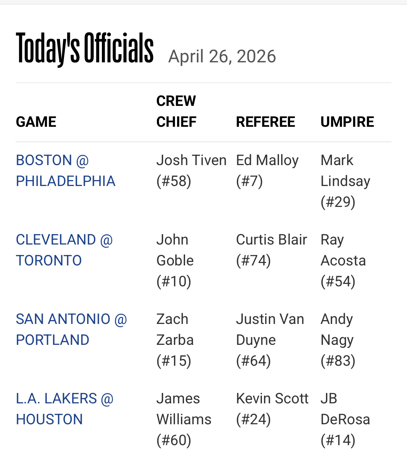This screenshot has height=457, width=407.
Task: Click the REFEREE column header
Action: point(265,122)
